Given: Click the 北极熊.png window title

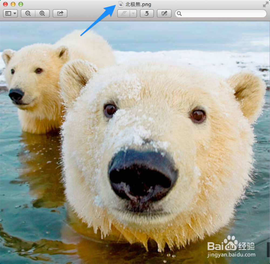Looking at the screenshot, I should (138, 5).
